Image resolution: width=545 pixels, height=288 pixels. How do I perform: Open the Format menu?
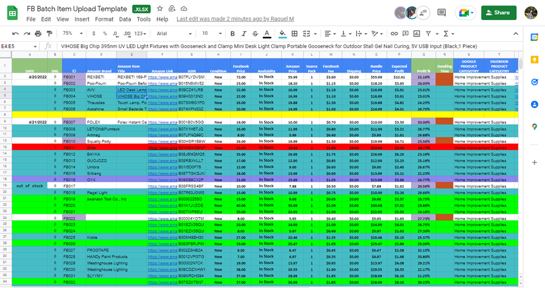pos(104,19)
